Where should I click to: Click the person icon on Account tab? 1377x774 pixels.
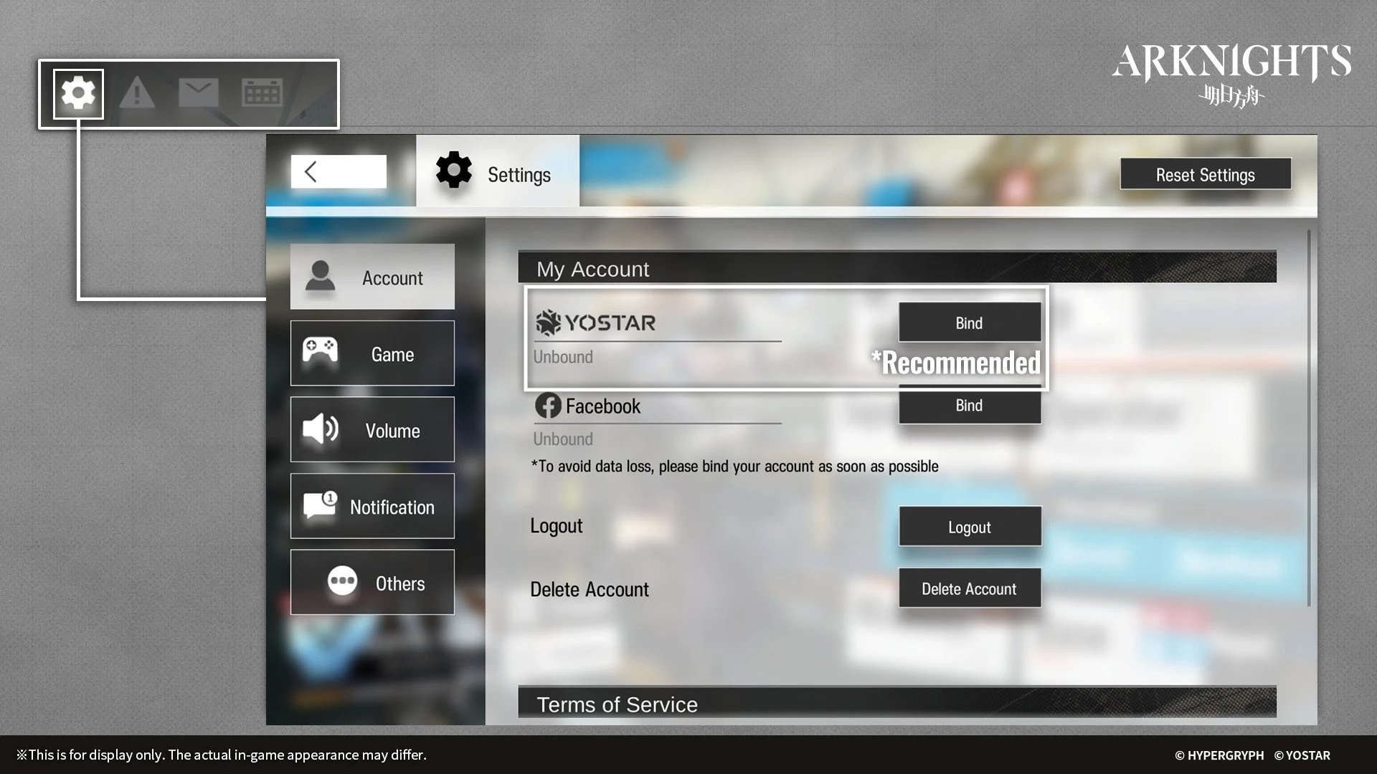point(320,276)
